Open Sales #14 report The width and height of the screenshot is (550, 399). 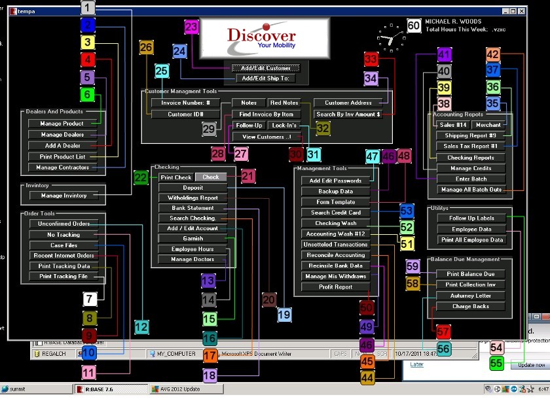453,125
